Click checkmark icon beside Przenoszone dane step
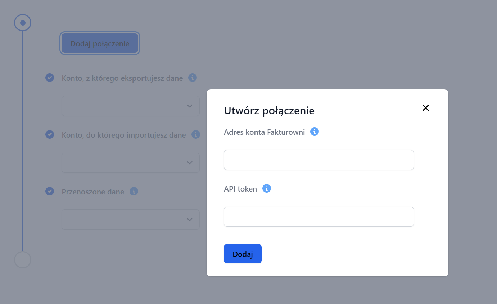Screen dimensions: 497x304 pyautogui.click(x=50, y=191)
